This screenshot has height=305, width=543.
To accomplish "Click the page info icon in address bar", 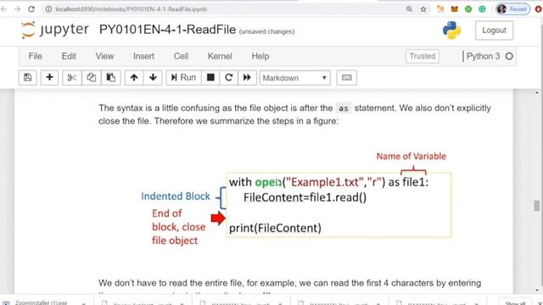I will point(48,9).
